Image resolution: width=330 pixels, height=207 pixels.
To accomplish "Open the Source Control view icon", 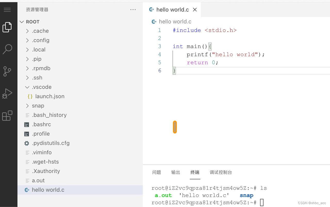I will pos(7,71).
